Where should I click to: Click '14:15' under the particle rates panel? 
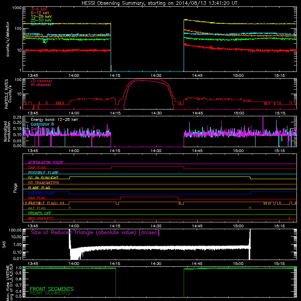point(115,113)
